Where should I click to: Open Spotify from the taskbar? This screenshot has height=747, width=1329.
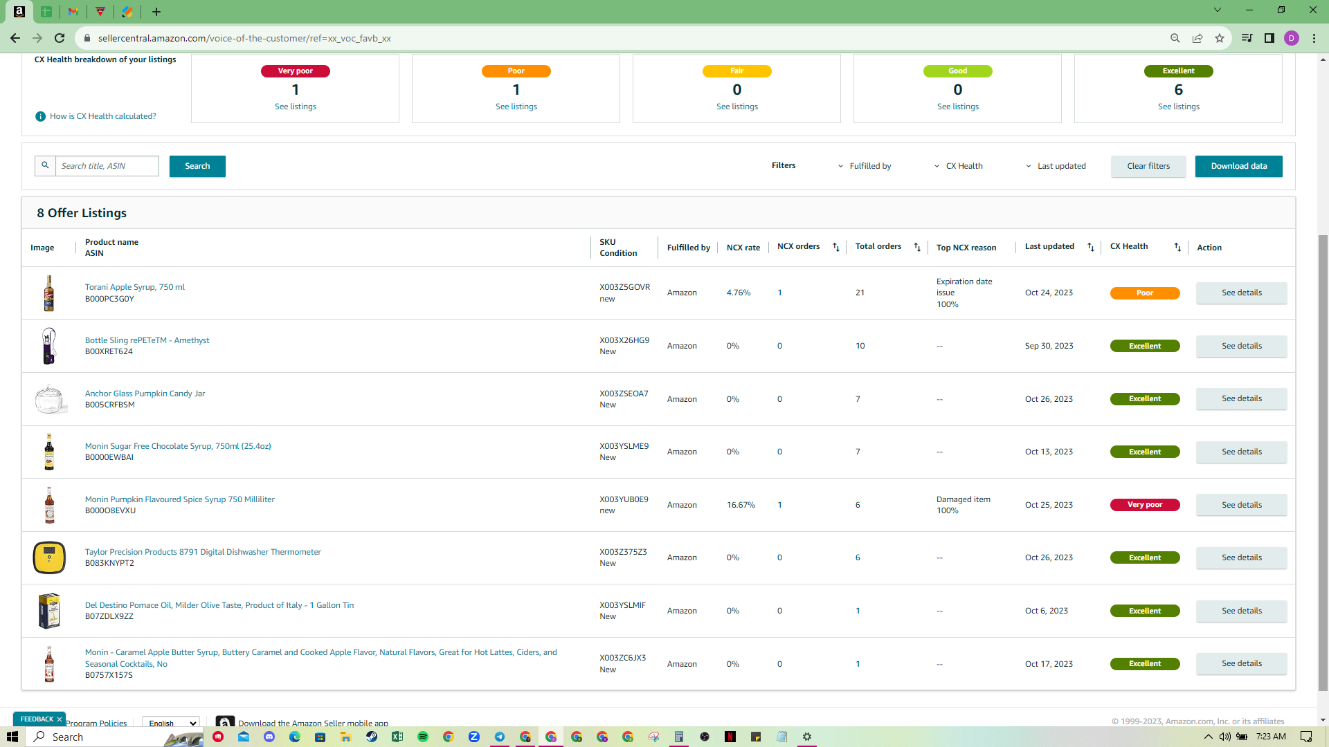[x=423, y=737]
